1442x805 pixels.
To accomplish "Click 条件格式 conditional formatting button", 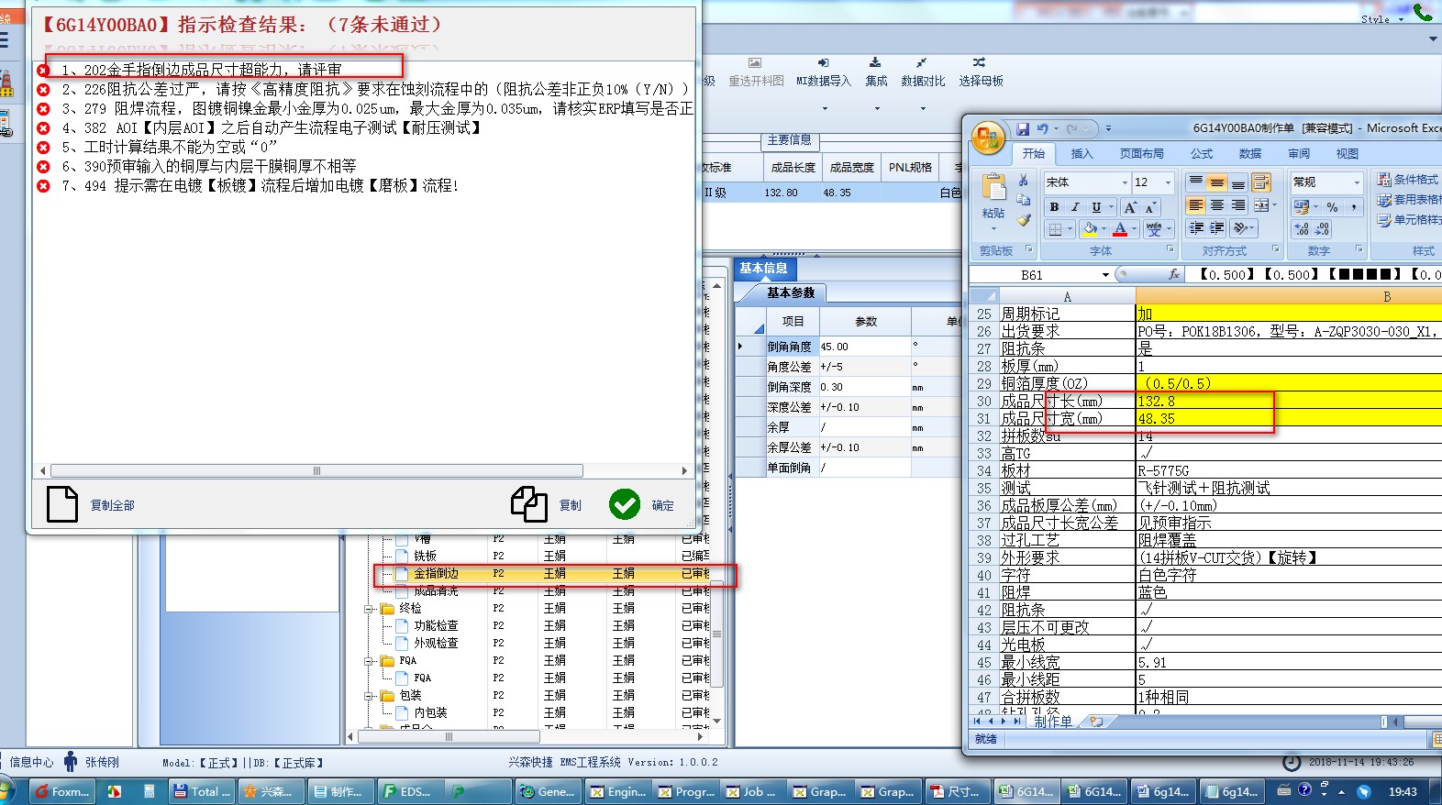I will (1407, 180).
